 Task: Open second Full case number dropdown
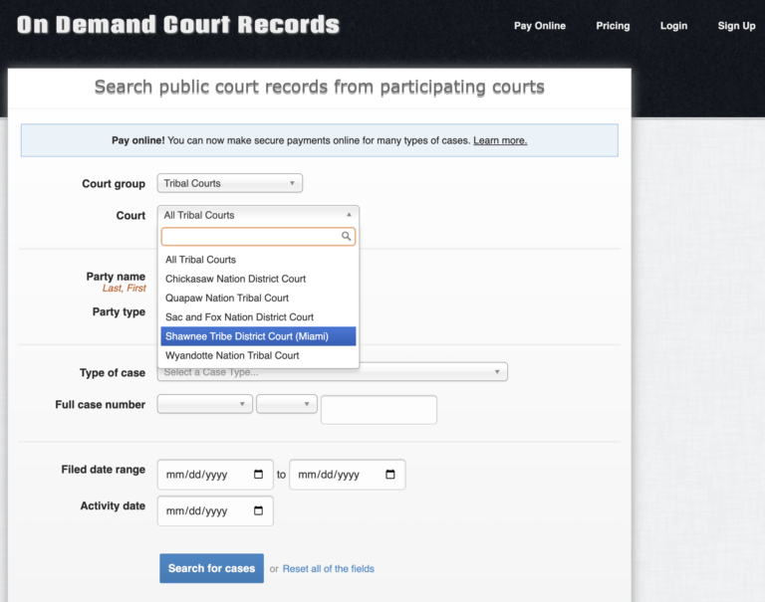click(286, 404)
